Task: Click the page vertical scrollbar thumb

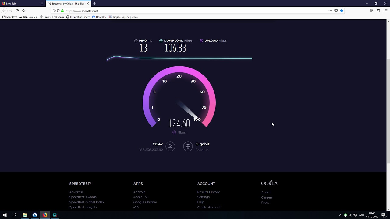Action: point(388,111)
